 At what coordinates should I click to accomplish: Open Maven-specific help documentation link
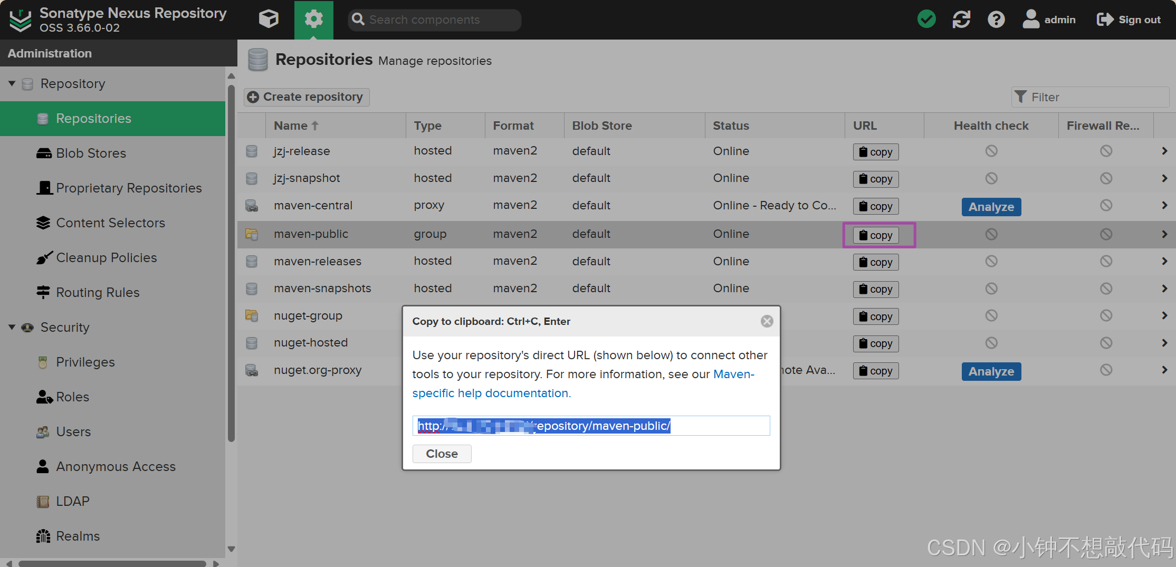(583, 383)
